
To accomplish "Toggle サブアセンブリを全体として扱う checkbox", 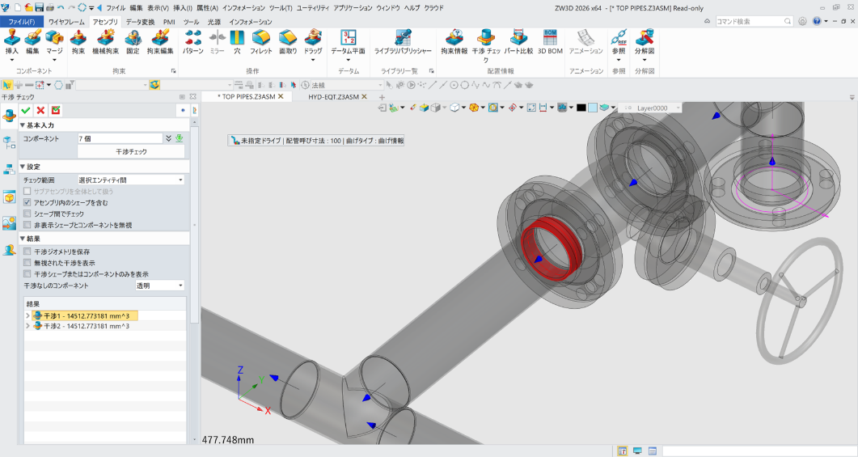I will click(27, 191).
